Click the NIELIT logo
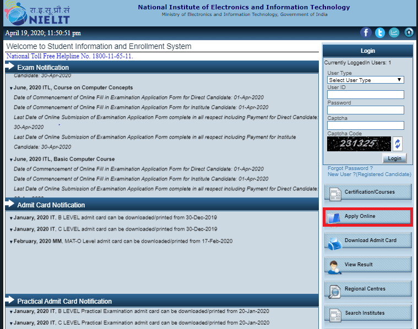The image size is (418, 329). click(x=37, y=13)
